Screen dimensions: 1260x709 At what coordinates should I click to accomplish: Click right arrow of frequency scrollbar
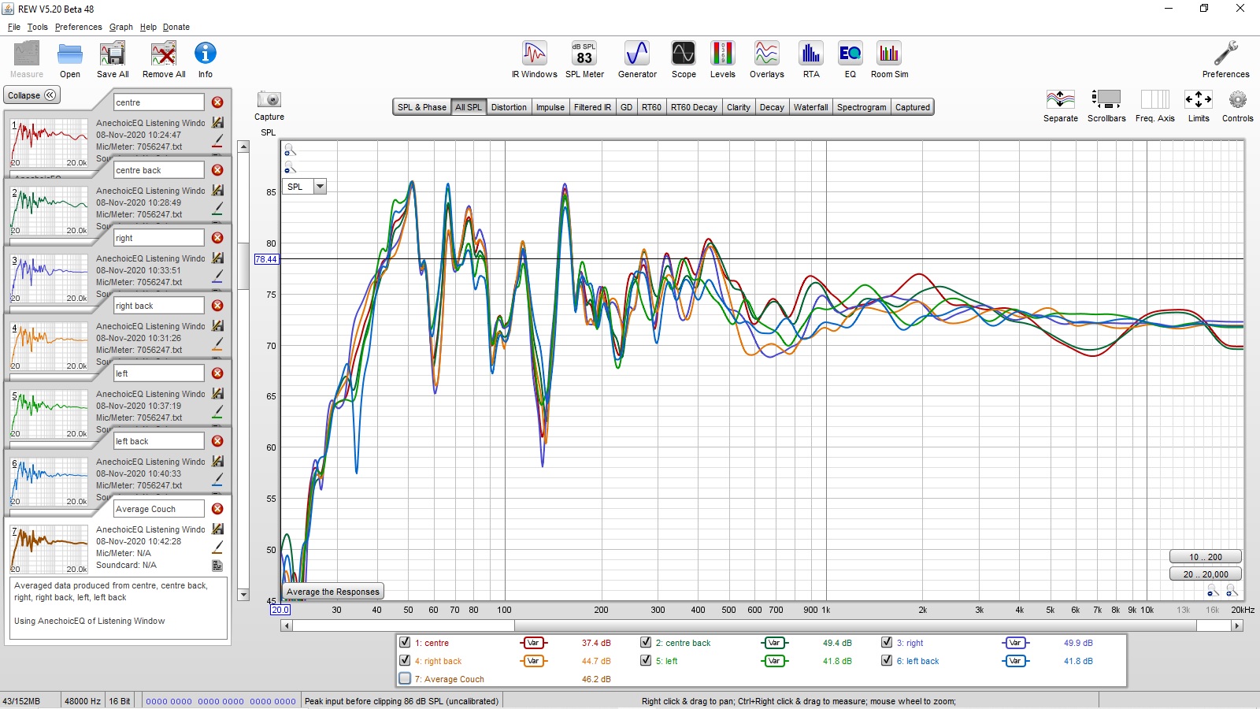tap(1237, 625)
